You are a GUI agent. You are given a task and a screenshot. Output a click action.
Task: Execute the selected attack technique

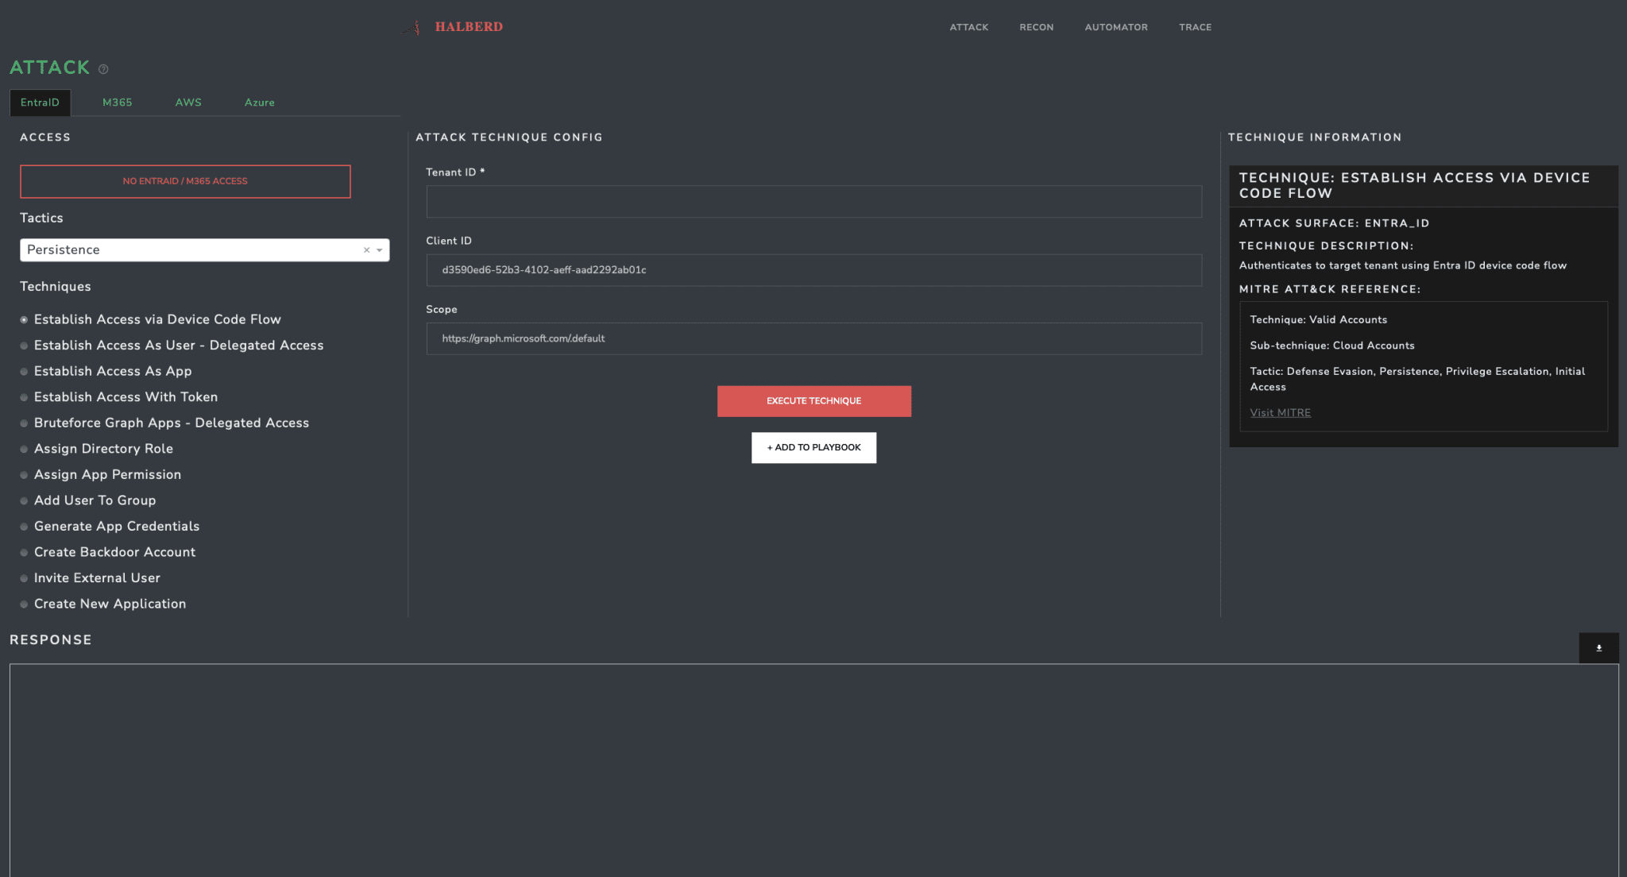814,400
